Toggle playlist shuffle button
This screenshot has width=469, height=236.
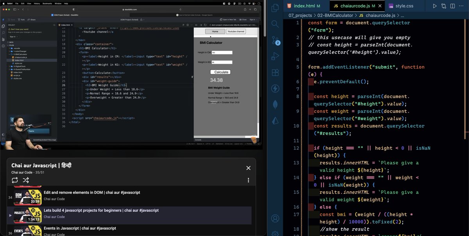26,180
